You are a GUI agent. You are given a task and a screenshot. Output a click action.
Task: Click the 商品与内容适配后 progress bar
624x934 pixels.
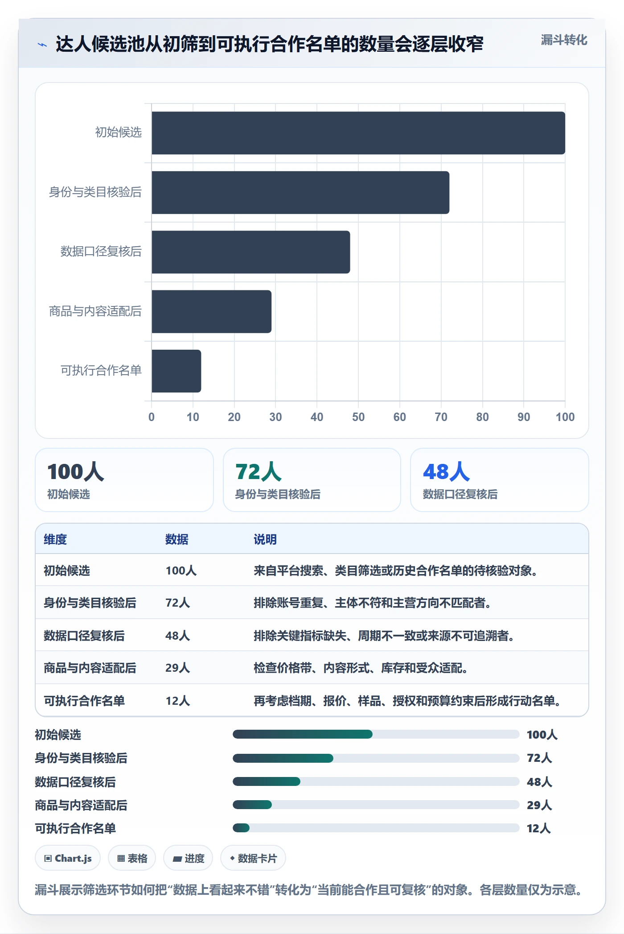click(376, 805)
